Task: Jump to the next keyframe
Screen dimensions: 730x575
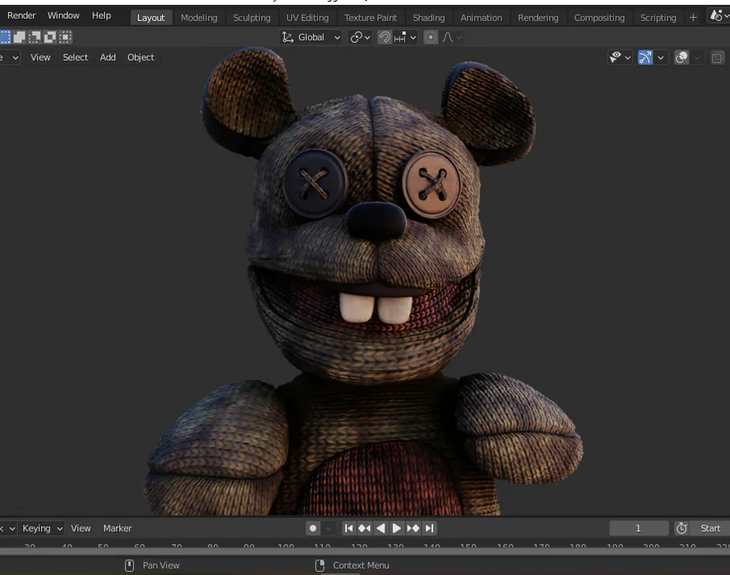Action: [413, 528]
